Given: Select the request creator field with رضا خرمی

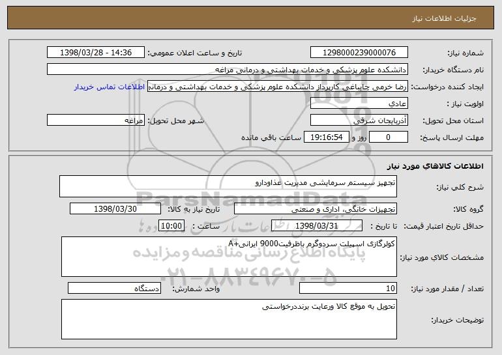Looking at the screenshot, I should 278,87.
